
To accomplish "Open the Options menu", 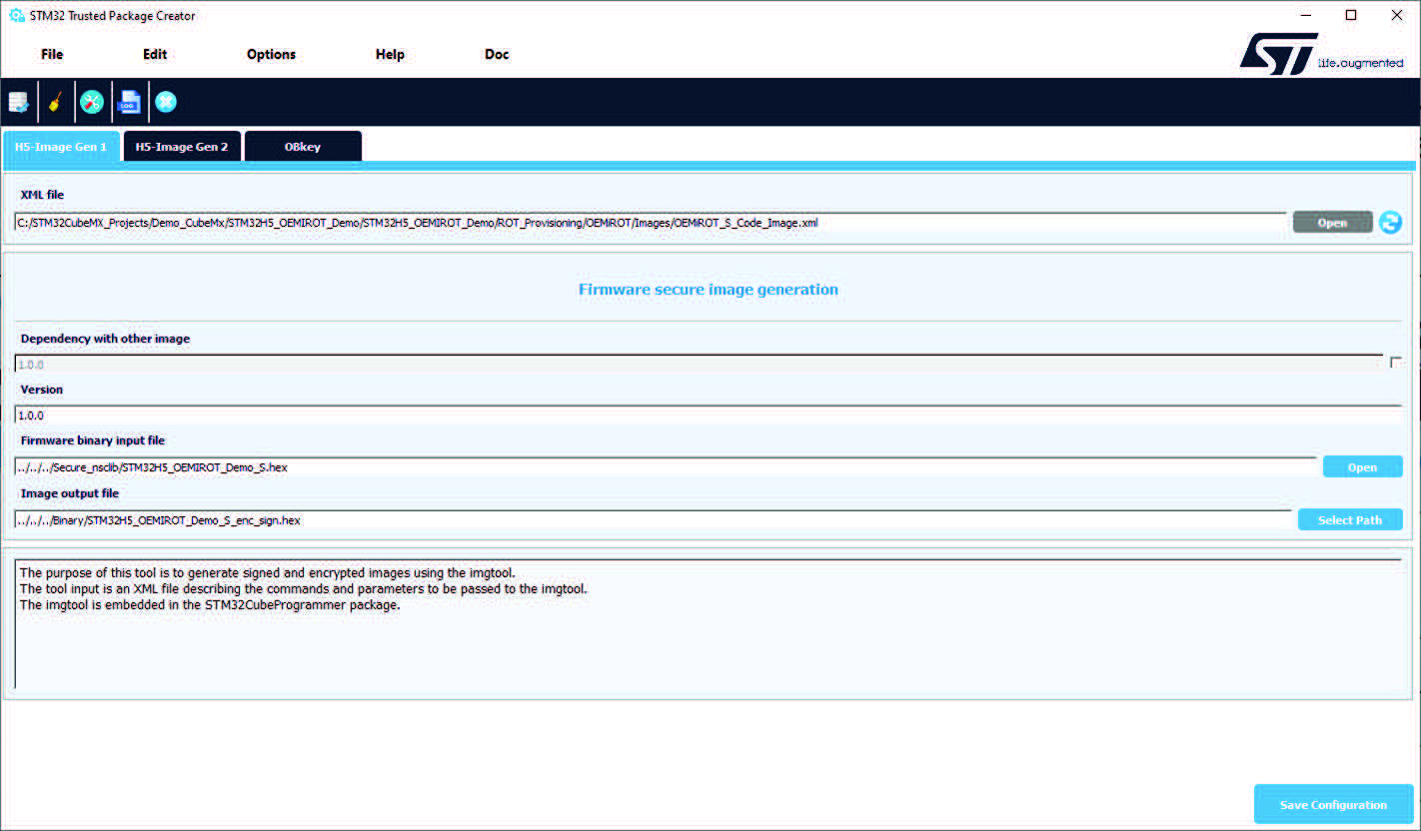I will 271,54.
